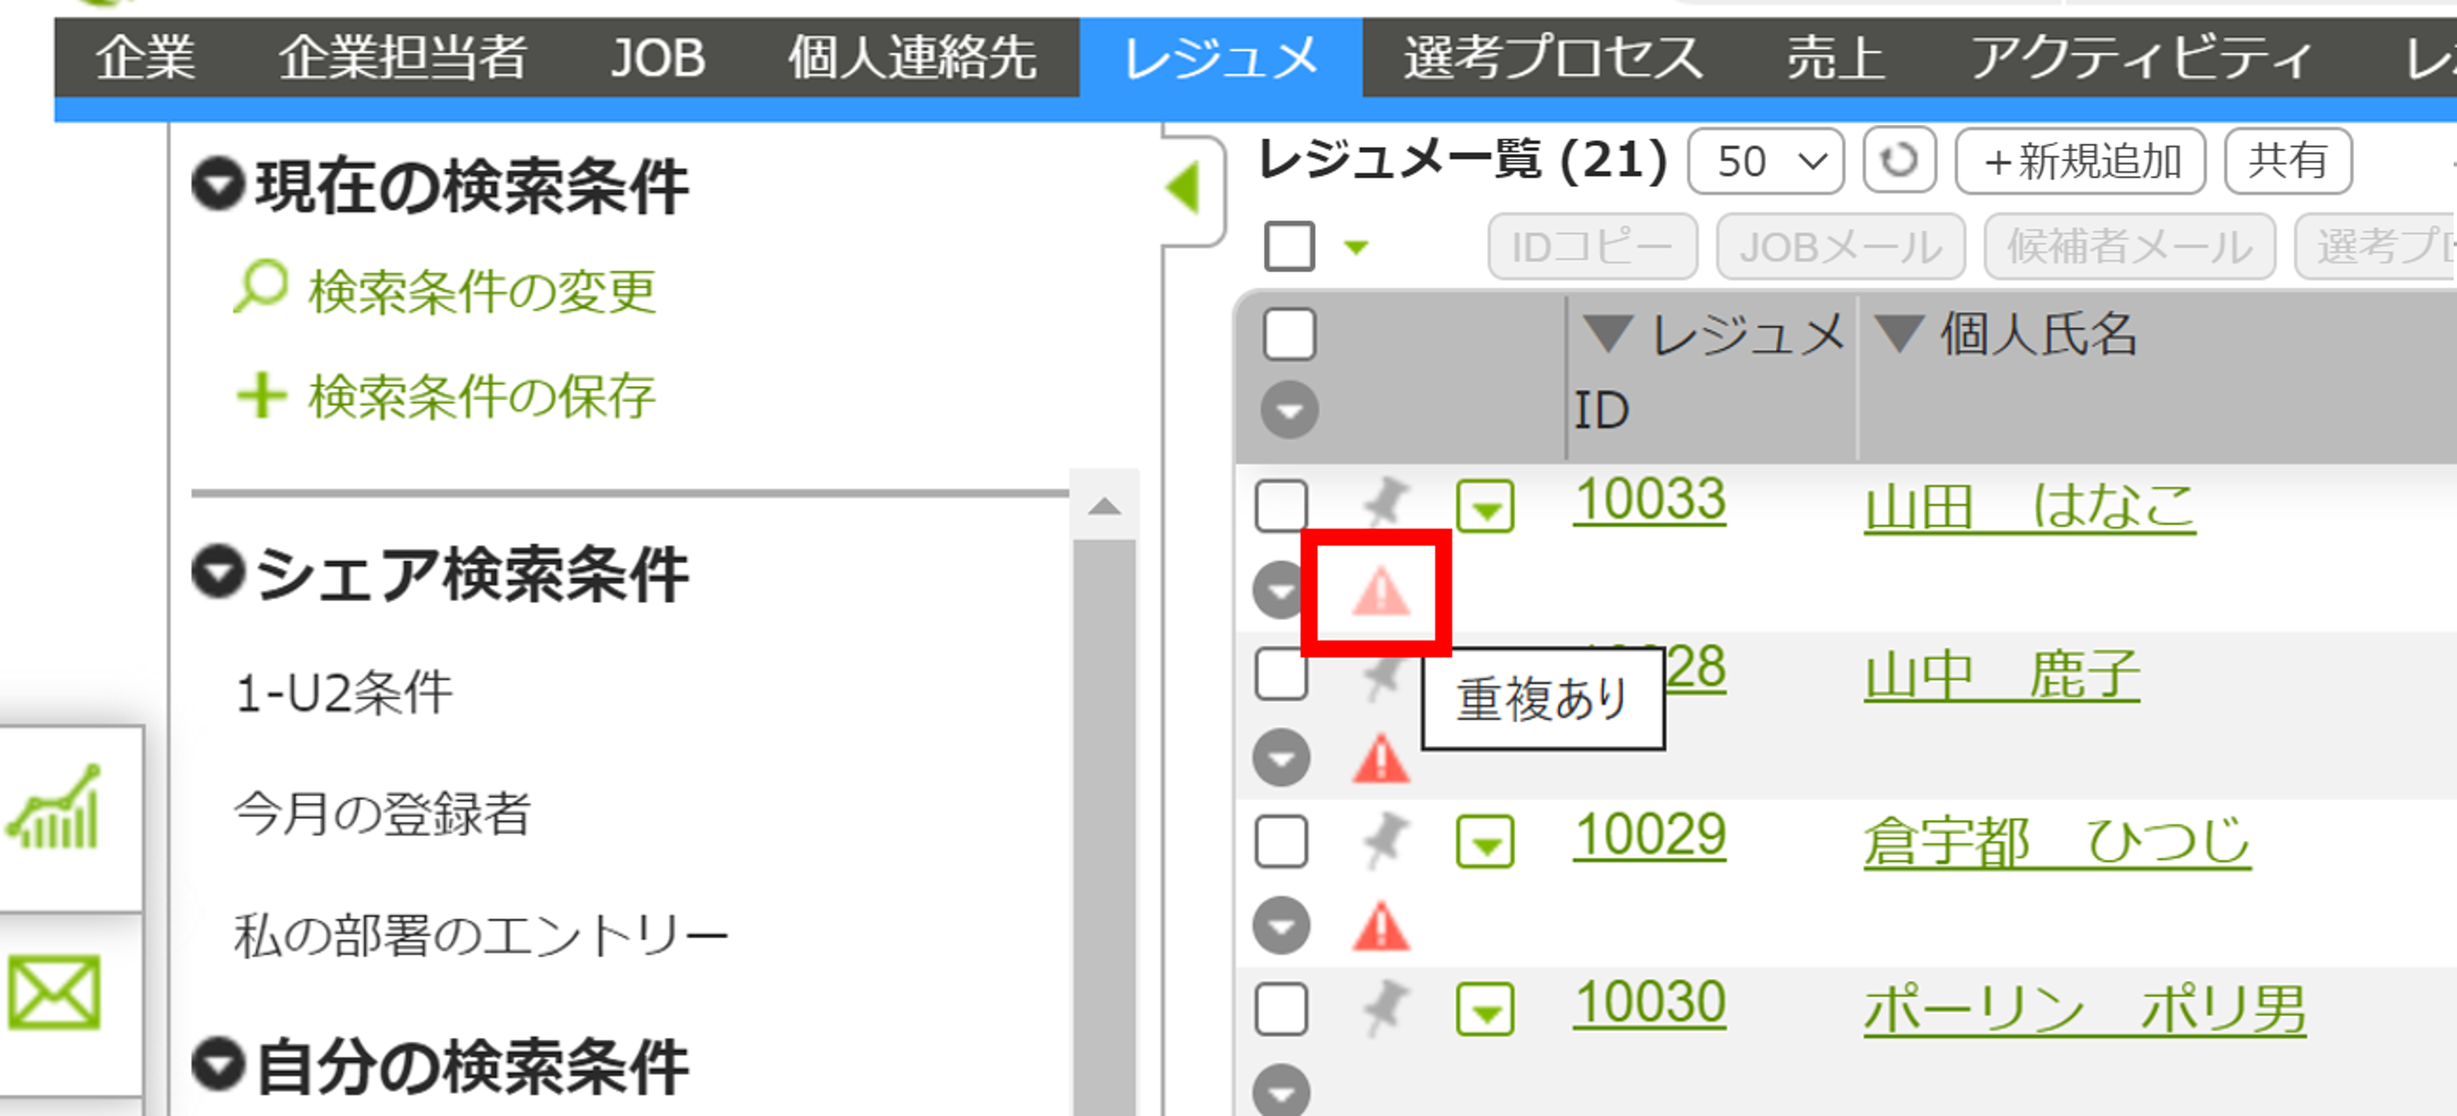This screenshot has width=2457, height=1116.
Task: Open the 選考プロセス tab
Action: 1554,57
